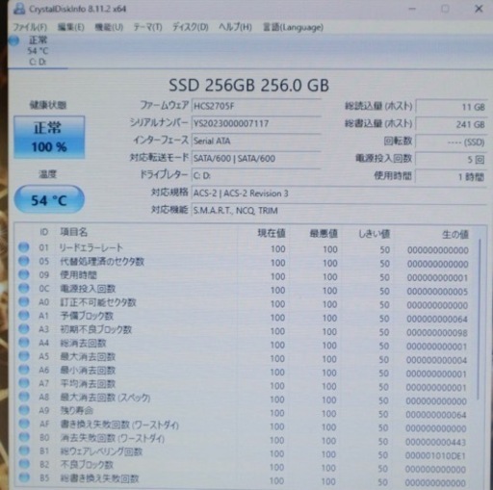Click raw value 000001010DE1
Image resolution: width=493 pixels, height=490 pixels.
435,455
